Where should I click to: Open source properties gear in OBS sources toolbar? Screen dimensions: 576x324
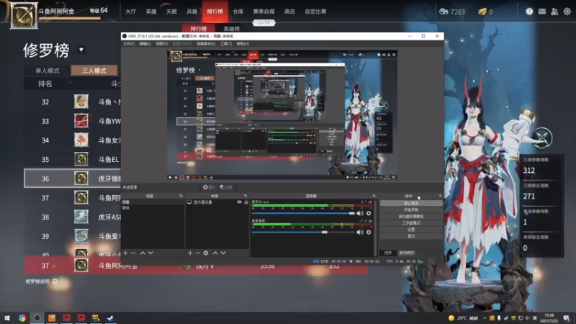click(206, 253)
